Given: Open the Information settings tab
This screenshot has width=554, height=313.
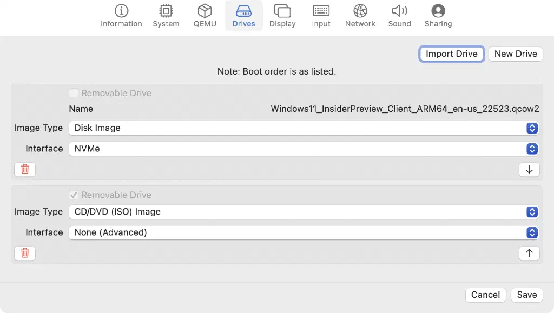Looking at the screenshot, I should (121, 16).
